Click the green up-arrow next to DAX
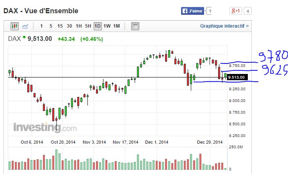The height and width of the screenshot is (174, 288). [25, 38]
